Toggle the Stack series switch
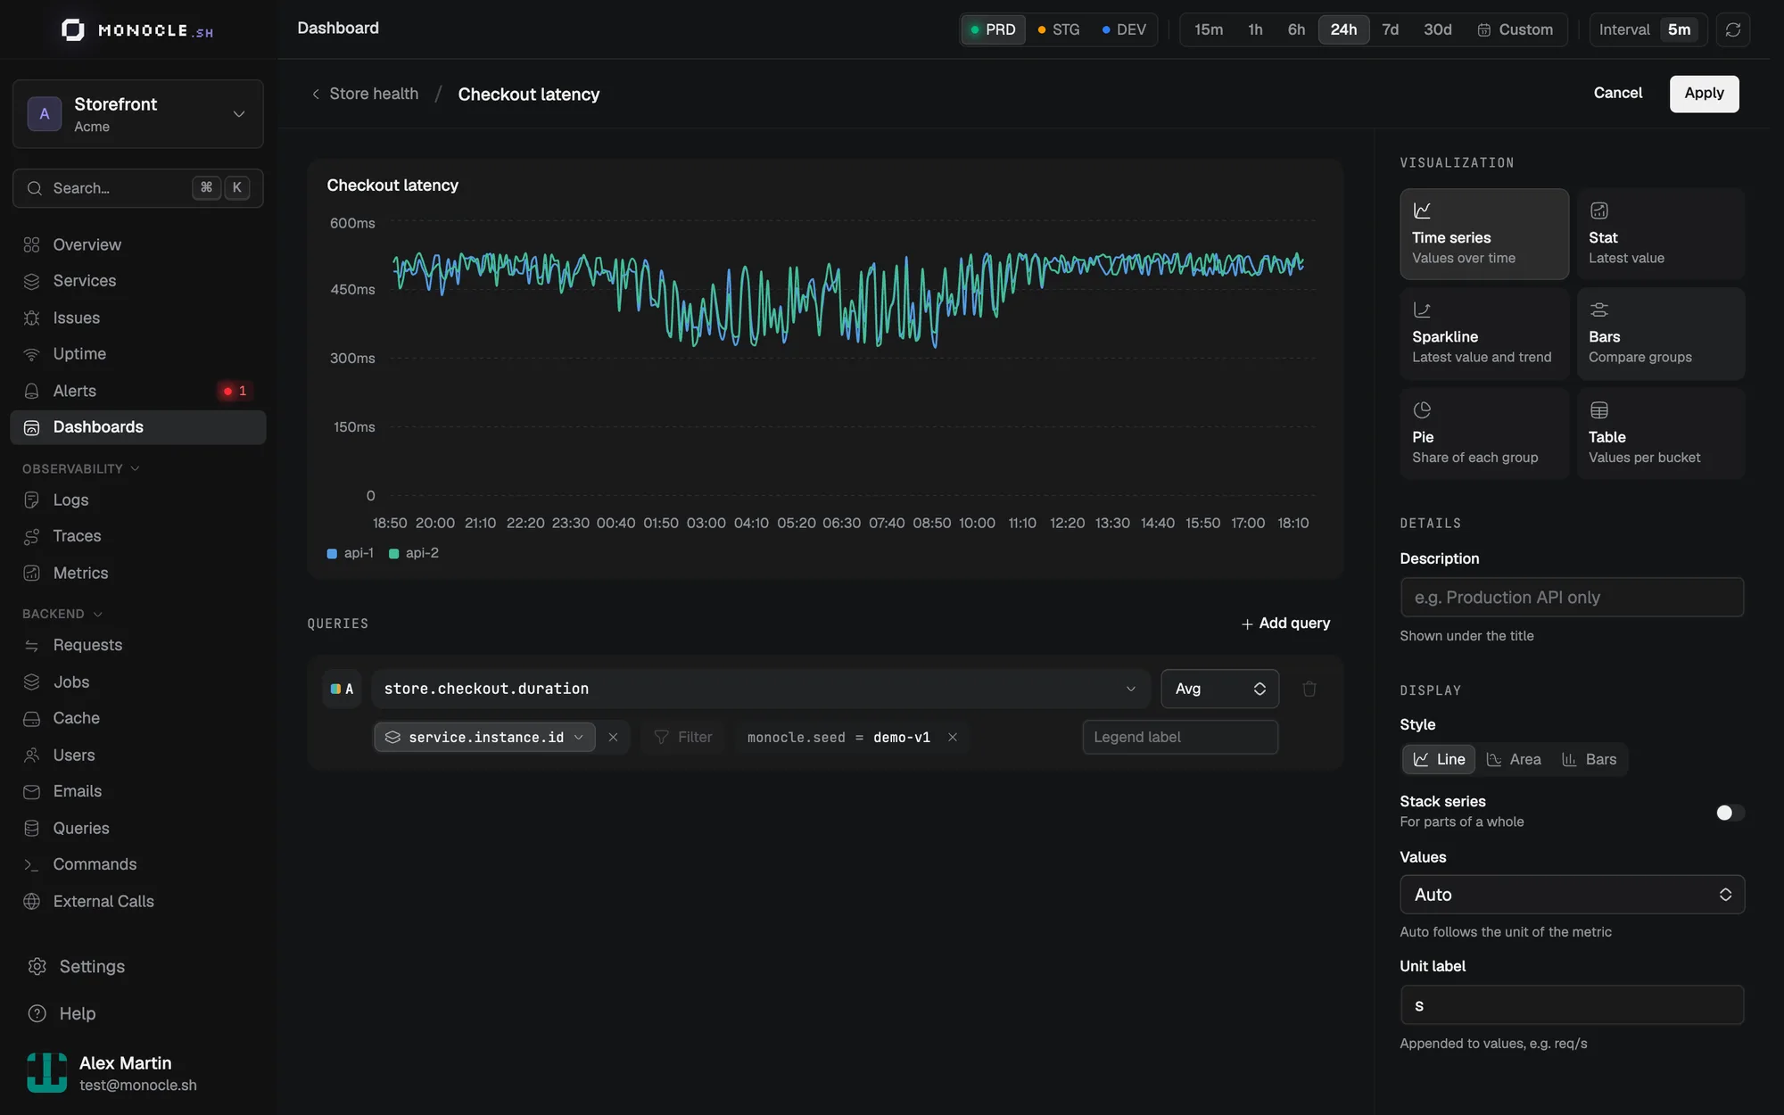Screen dimensions: 1784x1115 coord(1730,813)
